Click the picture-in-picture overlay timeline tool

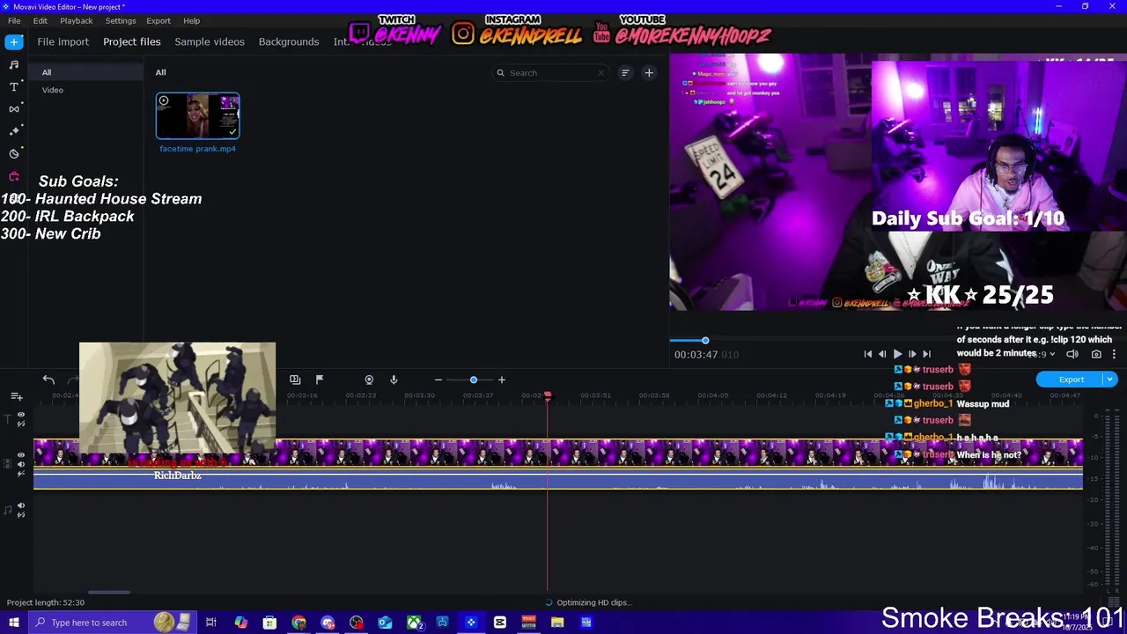pyautogui.click(x=295, y=380)
